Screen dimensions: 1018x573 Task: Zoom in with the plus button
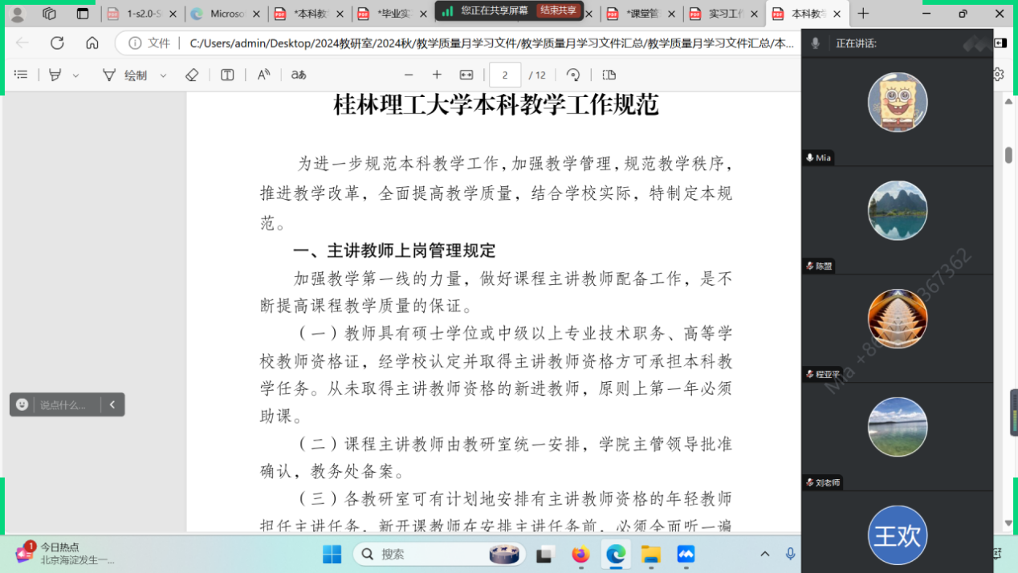437,75
